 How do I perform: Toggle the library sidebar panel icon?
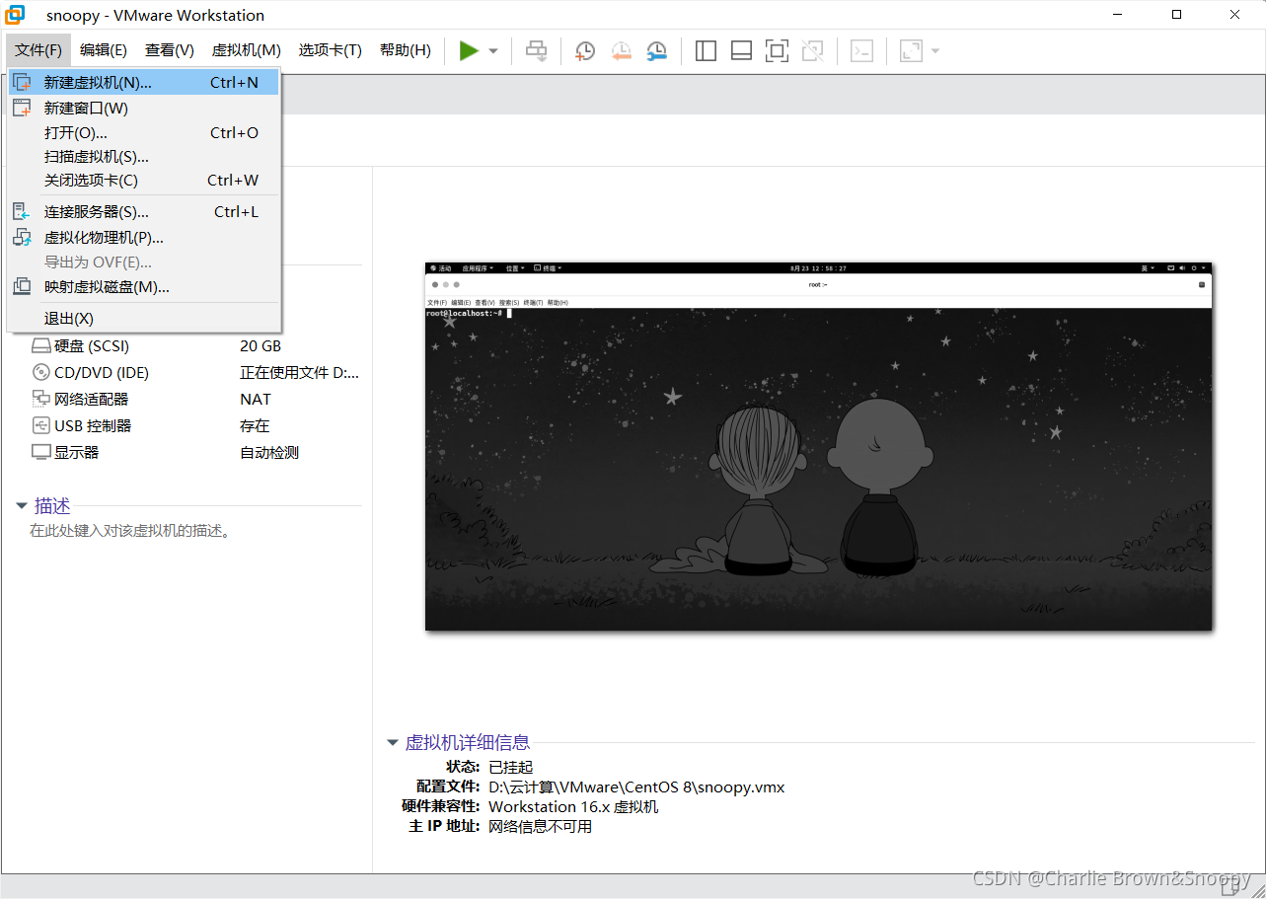tap(706, 50)
